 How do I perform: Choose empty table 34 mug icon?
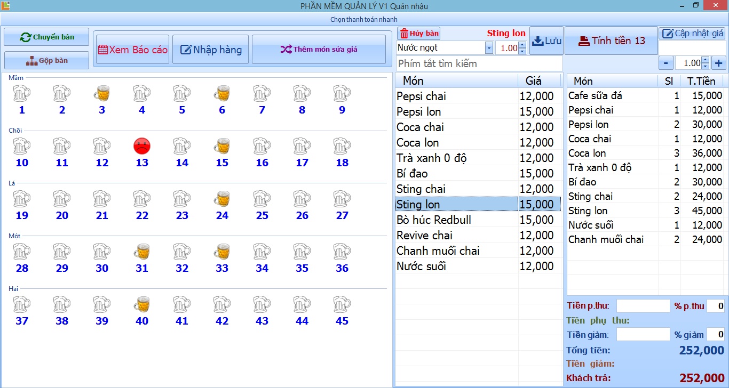[x=262, y=252]
